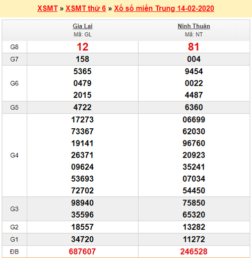Screen dimensions: 252x258
Task: Select Gia Lai G1 number 34720
Action: (82, 239)
